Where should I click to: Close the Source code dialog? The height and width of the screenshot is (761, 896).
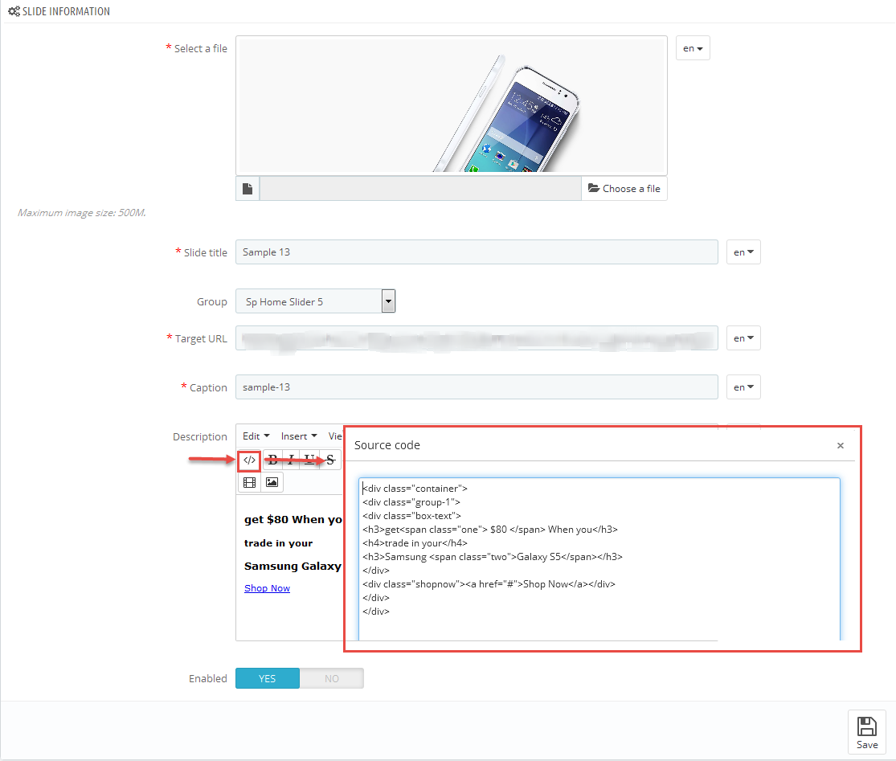[x=840, y=446]
